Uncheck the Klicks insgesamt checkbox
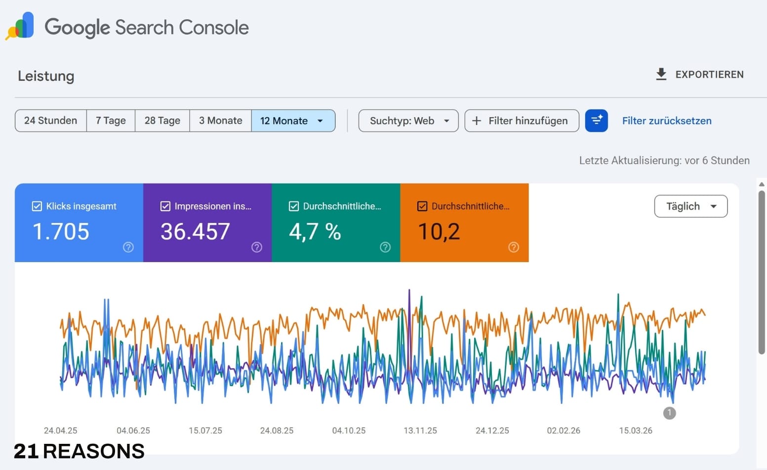767x470 pixels. click(37, 206)
